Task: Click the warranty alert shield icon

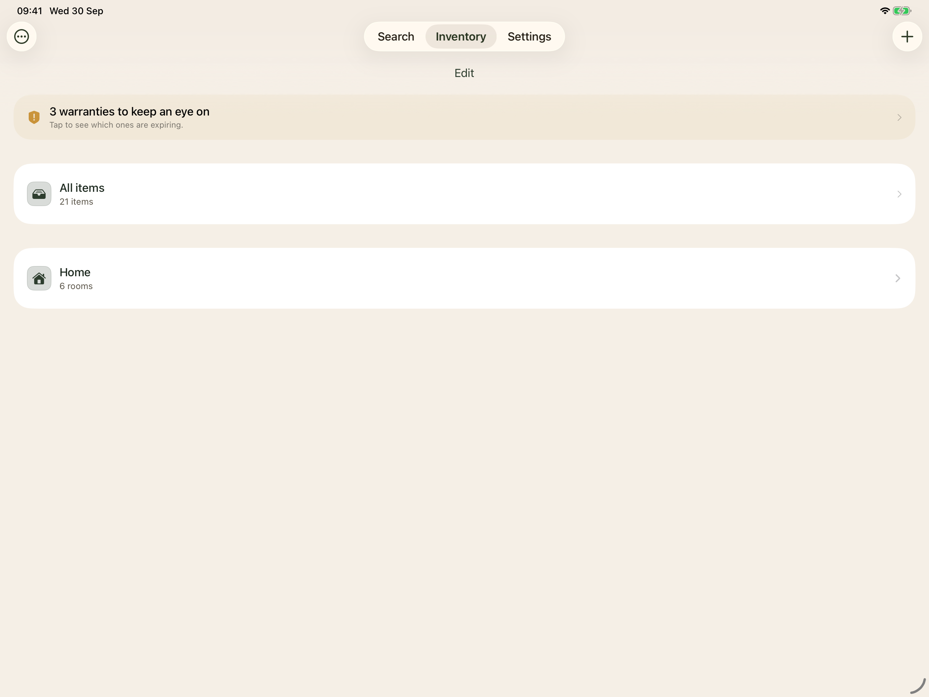Action: point(34,117)
